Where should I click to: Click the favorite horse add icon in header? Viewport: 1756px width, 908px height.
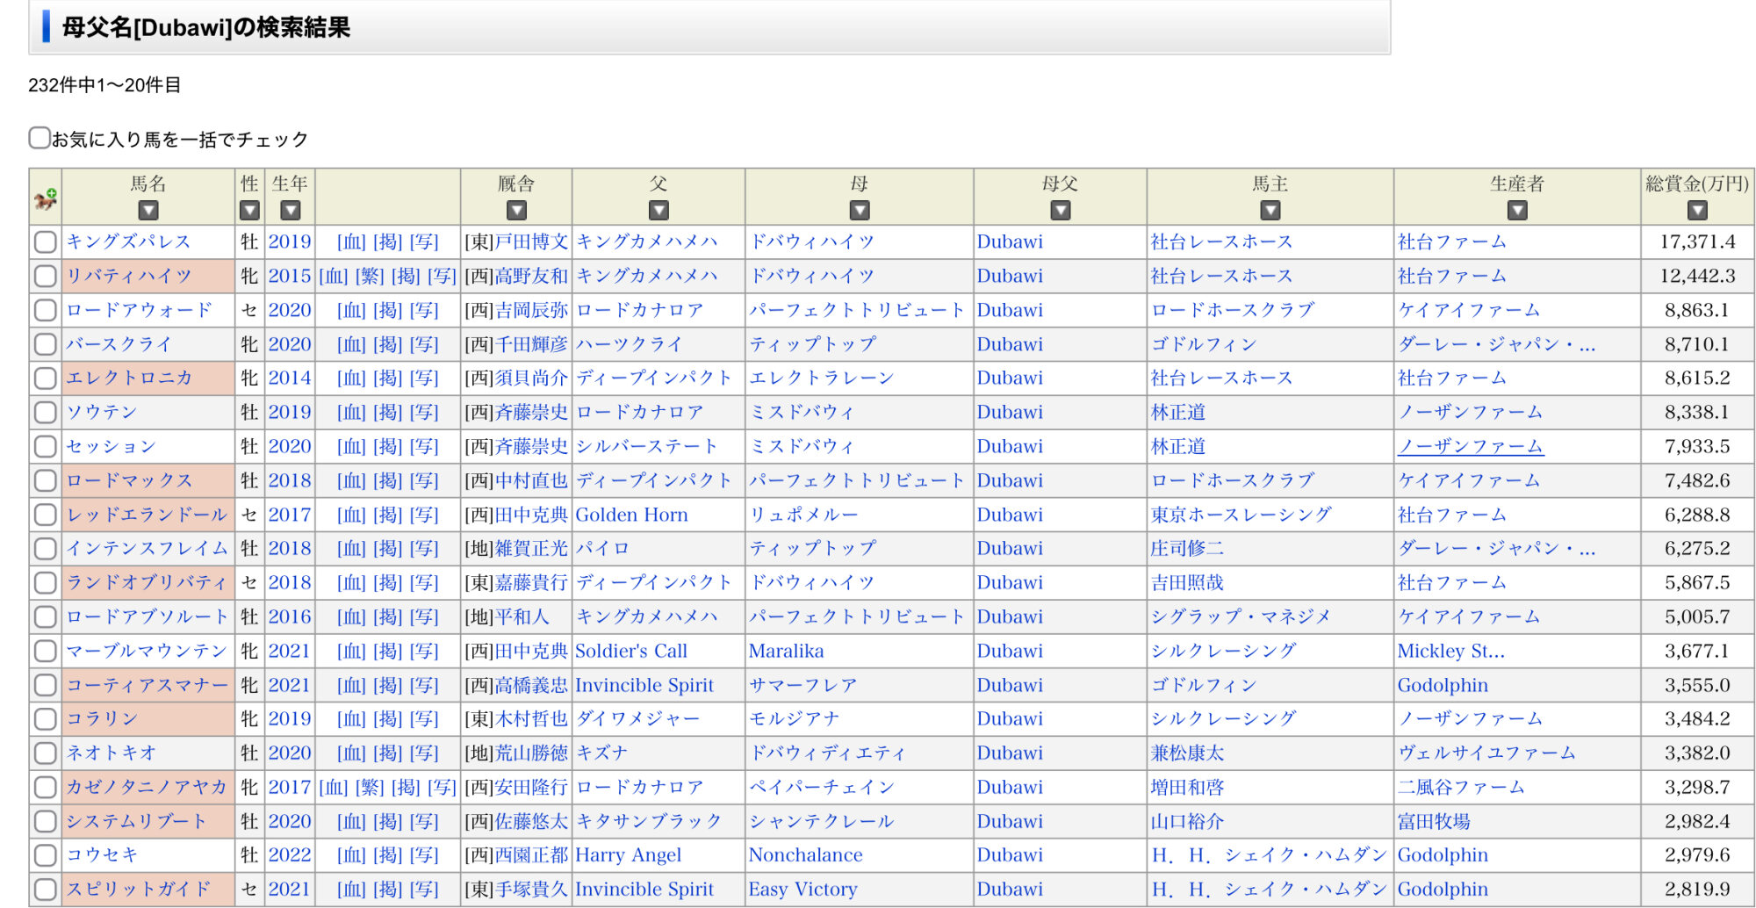point(45,198)
